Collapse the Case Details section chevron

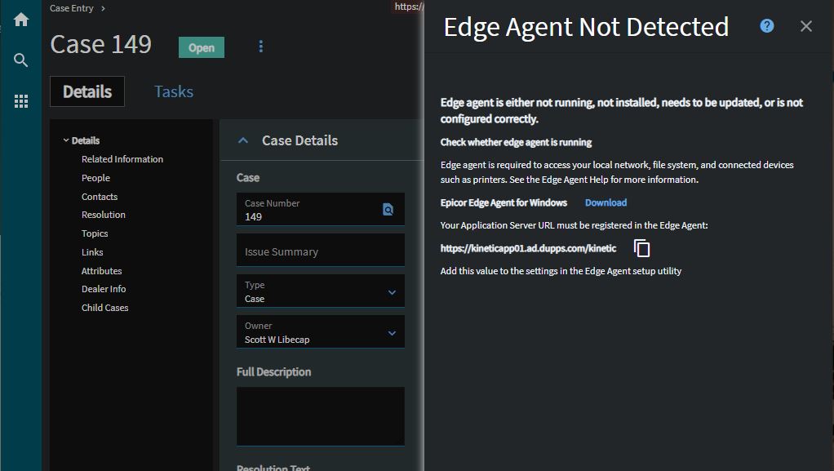pos(243,140)
